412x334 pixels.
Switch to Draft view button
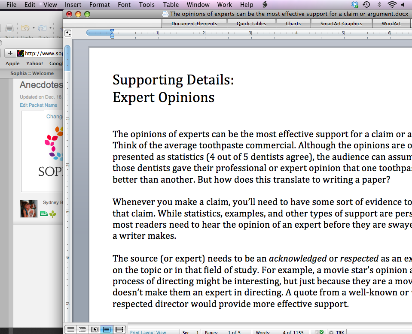70,330
